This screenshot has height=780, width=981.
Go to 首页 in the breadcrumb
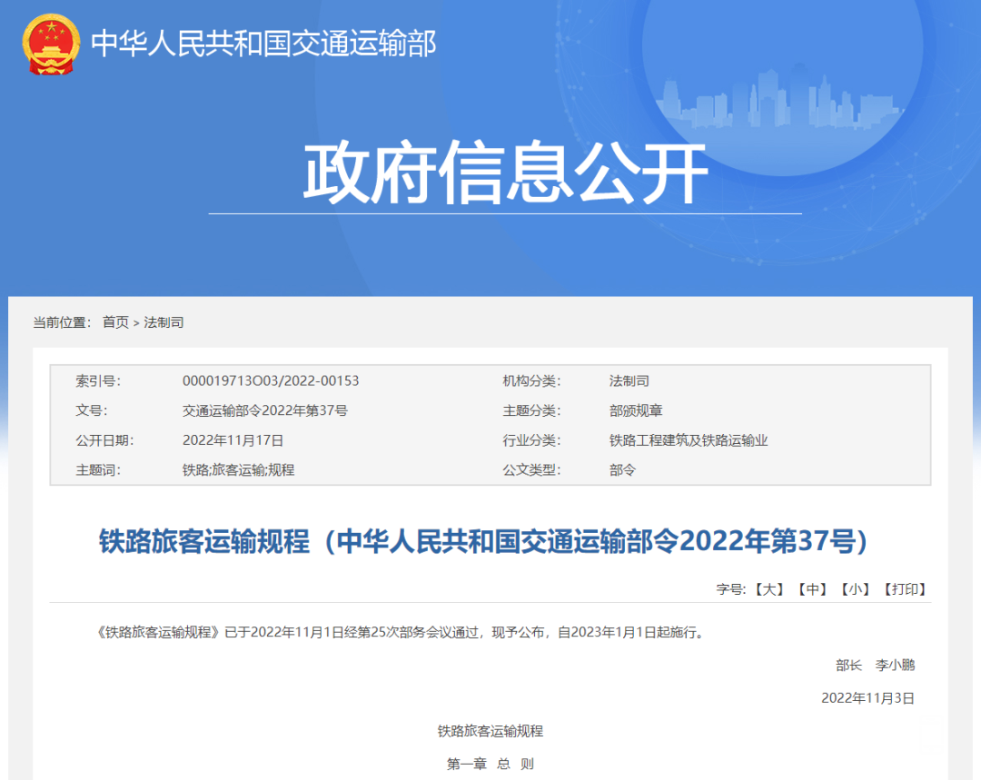click(x=115, y=322)
